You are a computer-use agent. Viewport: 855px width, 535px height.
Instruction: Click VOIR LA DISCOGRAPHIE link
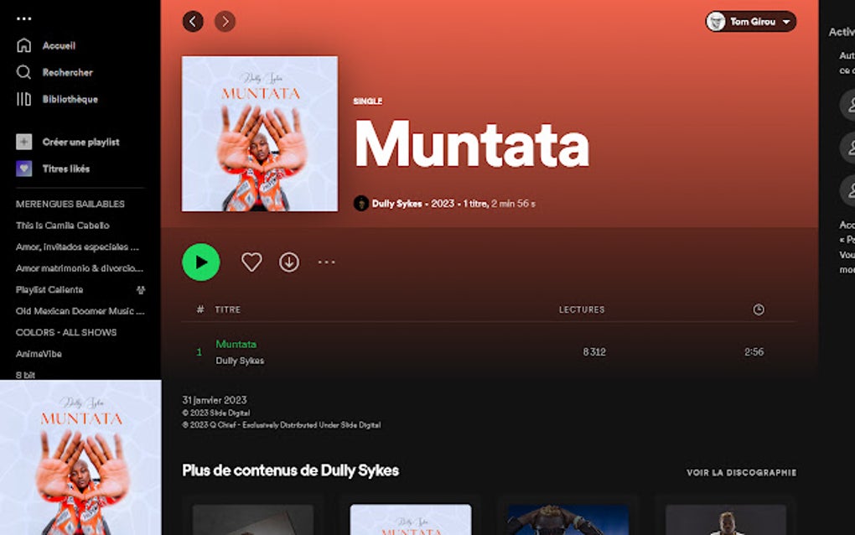point(741,472)
